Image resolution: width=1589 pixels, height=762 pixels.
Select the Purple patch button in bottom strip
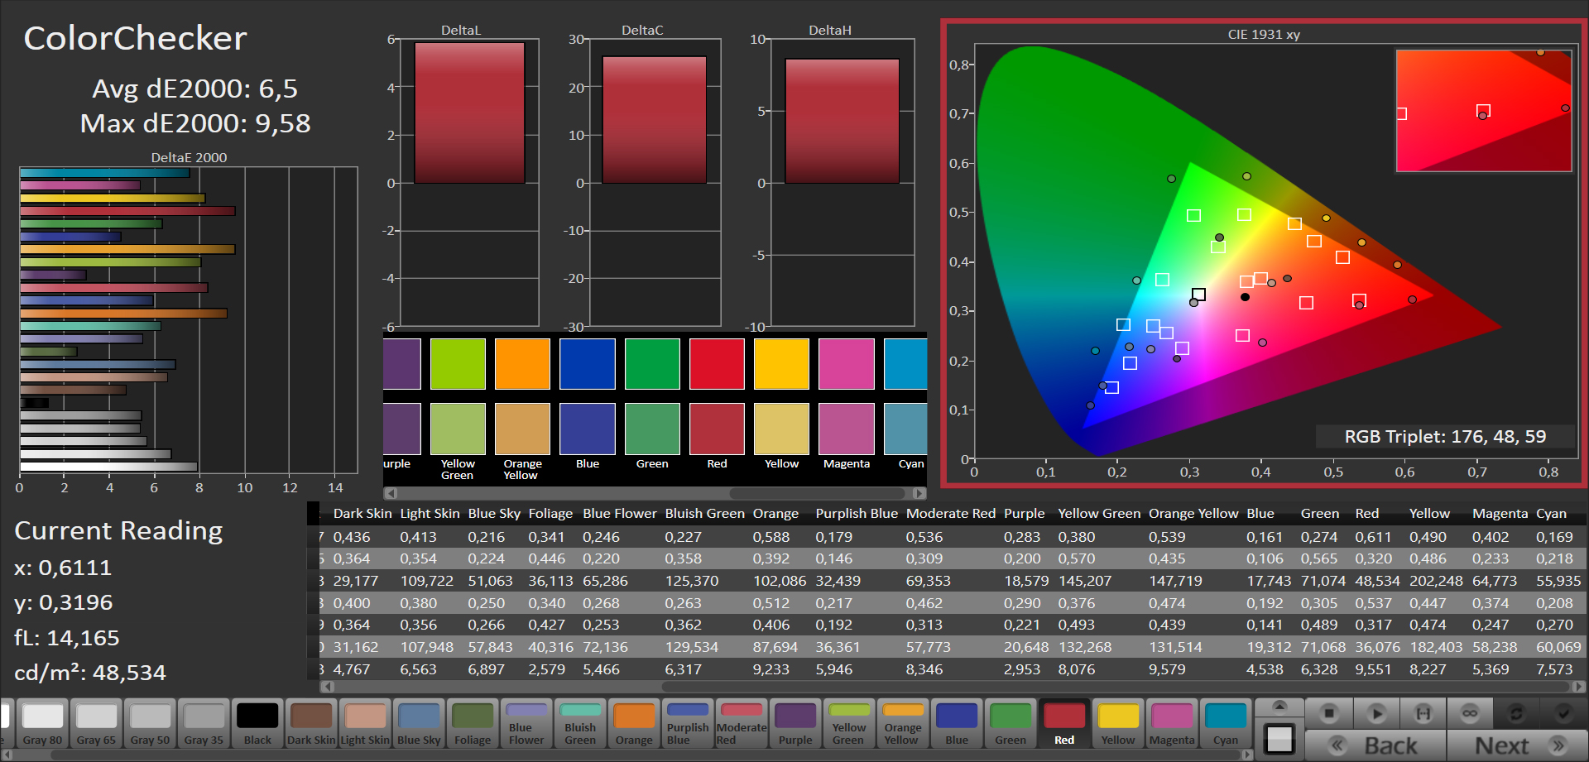click(795, 724)
